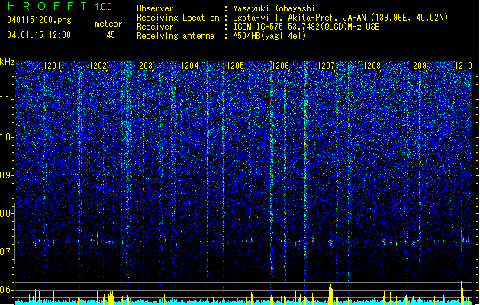Click the Receiving antenna label
The width and height of the screenshot is (480, 305).
[176, 36]
